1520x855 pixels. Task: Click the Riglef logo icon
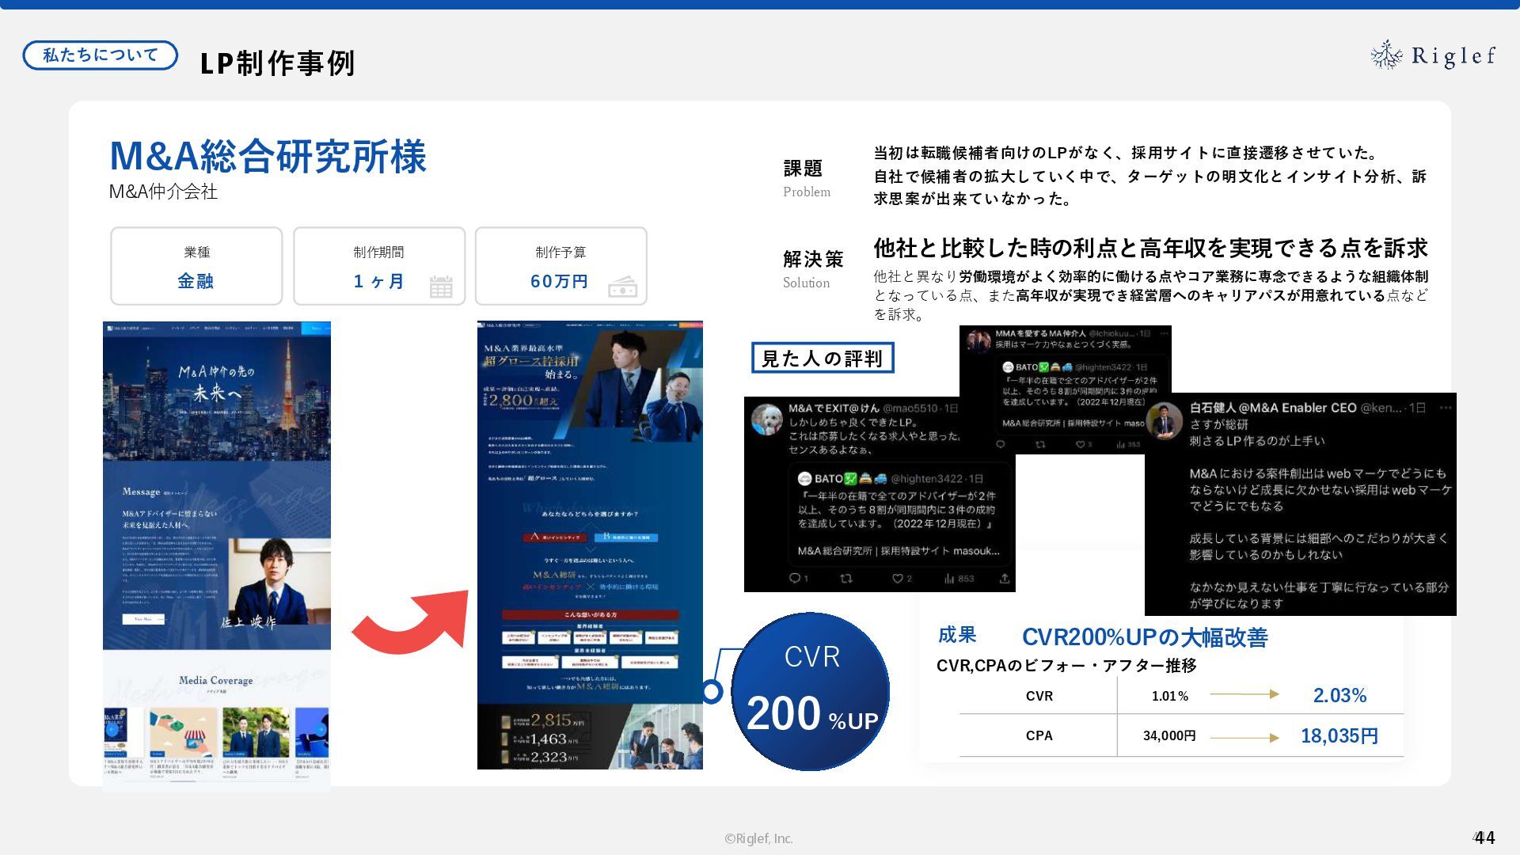(1386, 55)
